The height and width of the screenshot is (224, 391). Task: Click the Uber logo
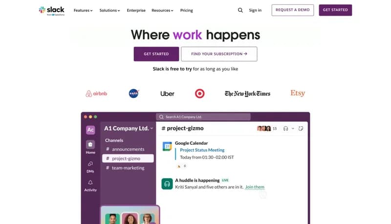coord(167,94)
